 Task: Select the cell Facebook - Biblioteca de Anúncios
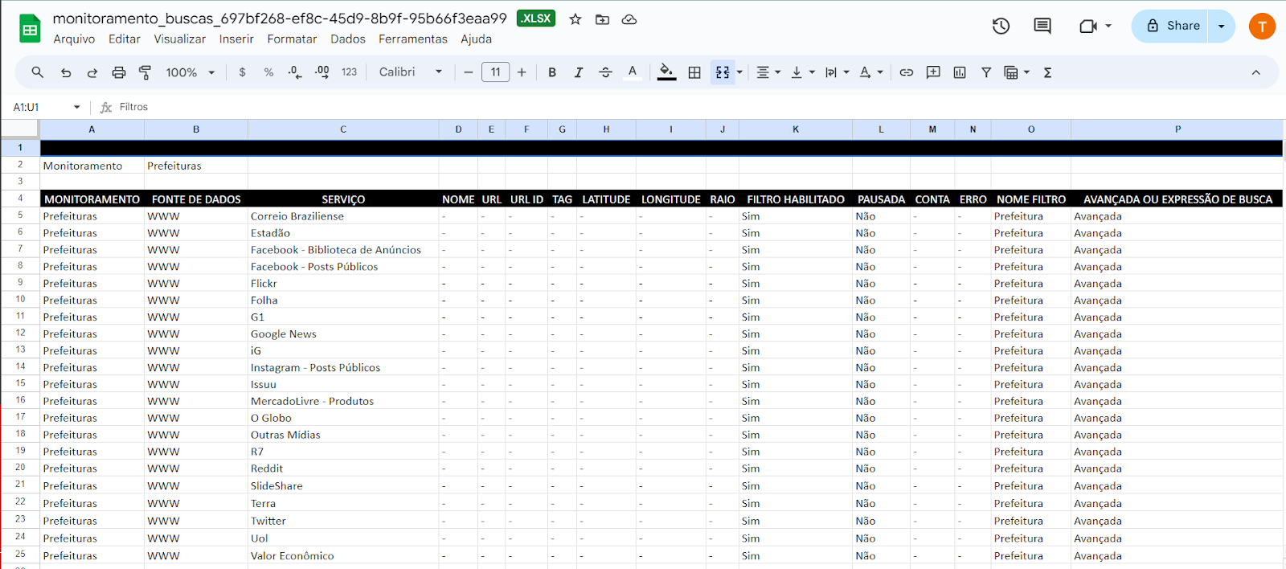(x=343, y=250)
